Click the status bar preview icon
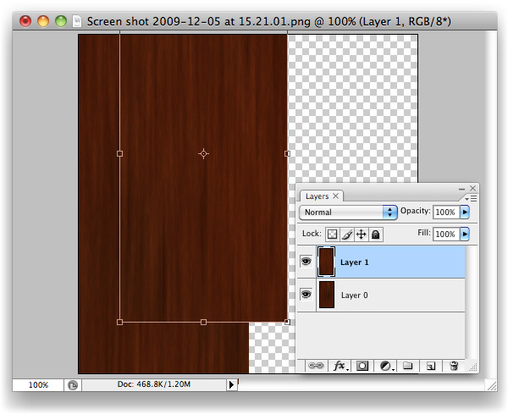The image size is (508, 414). pyautogui.click(x=73, y=384)
